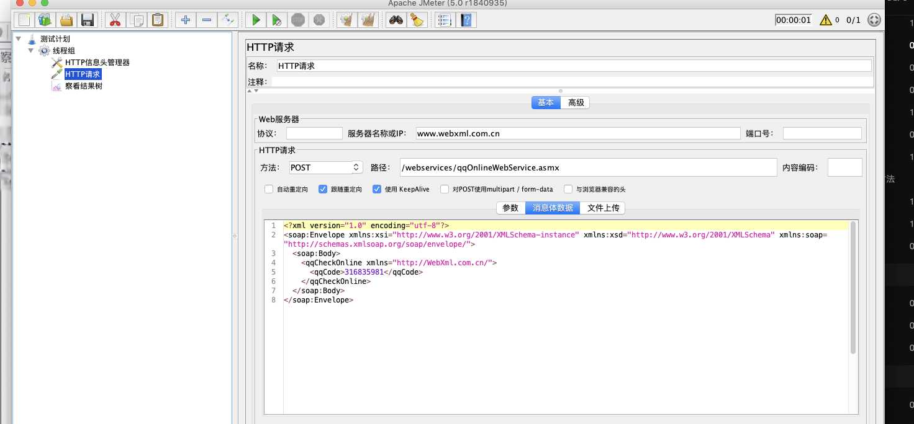
Task: Click the Shutdown test icon
Action: click(x=319, y=20)
